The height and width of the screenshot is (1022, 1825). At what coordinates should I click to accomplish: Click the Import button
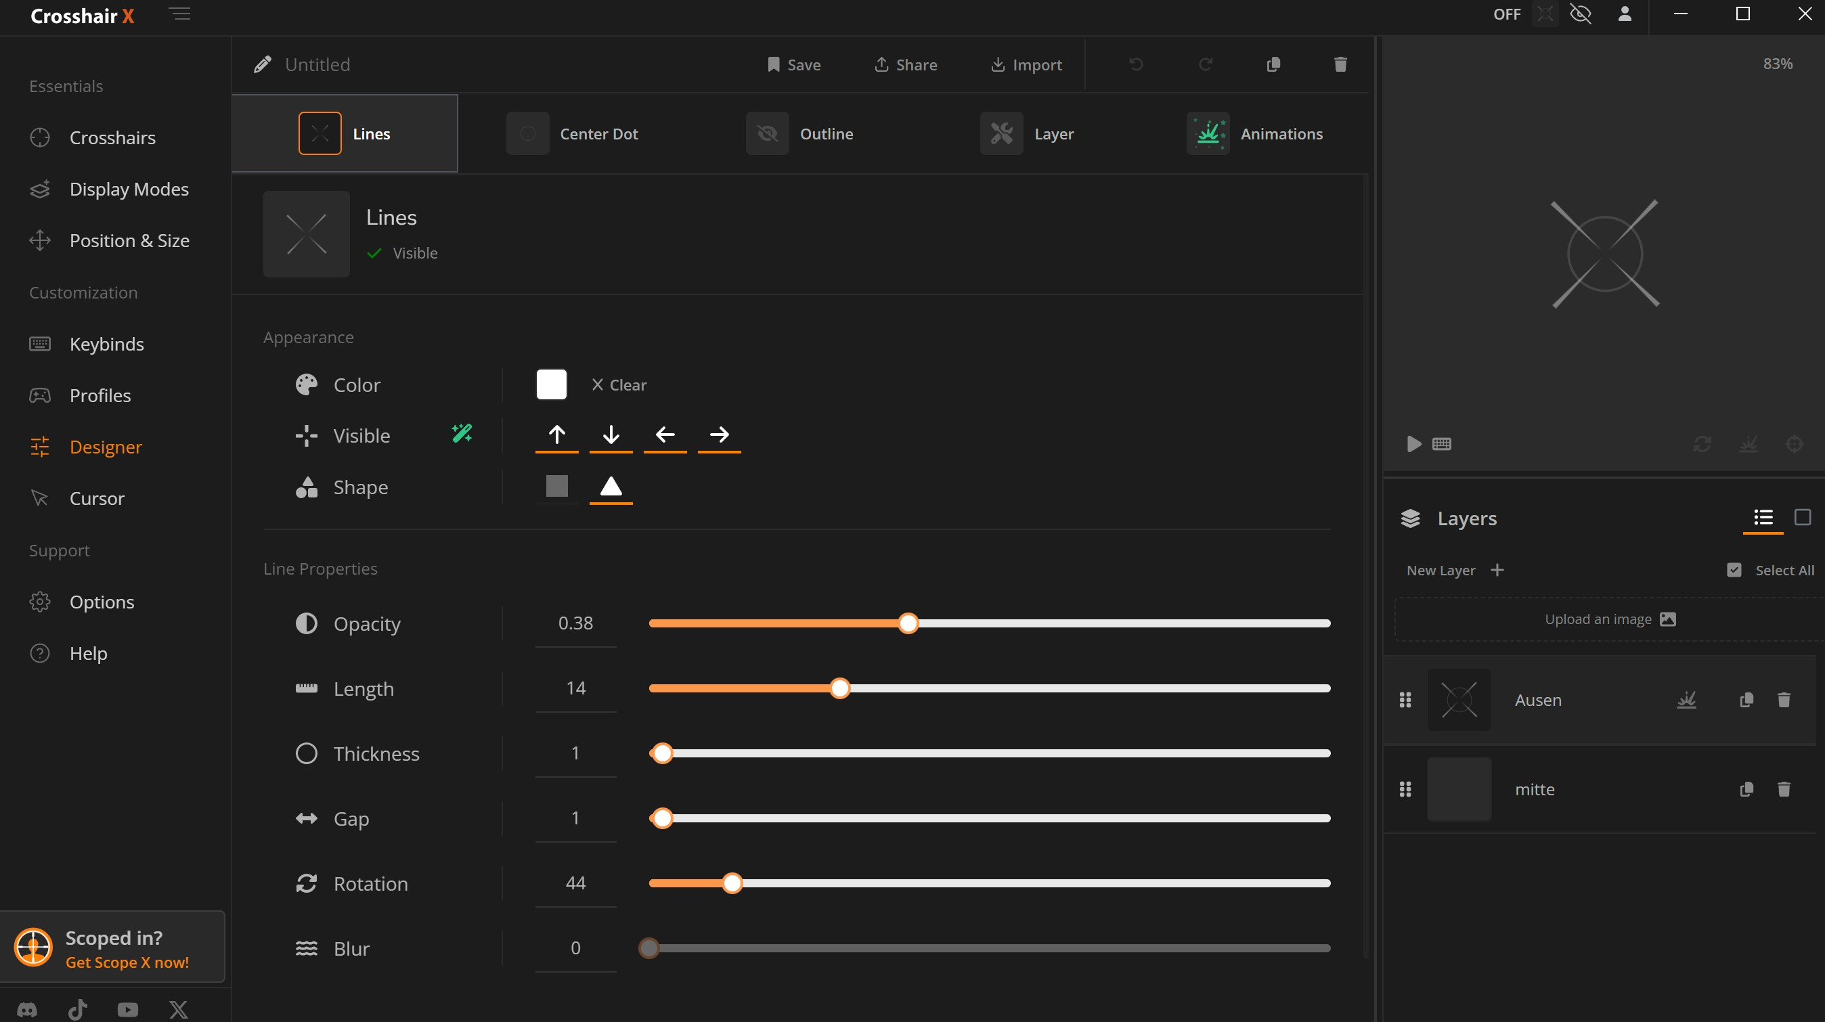click(1026, 64)
